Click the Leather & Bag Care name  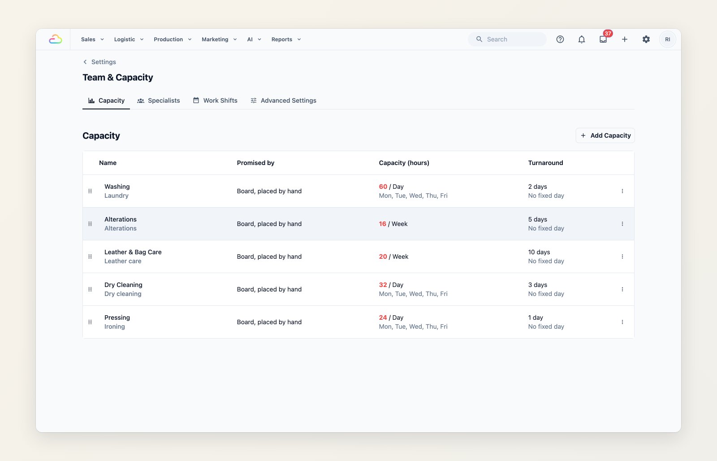pyautogui.click(x=133, y=252)
